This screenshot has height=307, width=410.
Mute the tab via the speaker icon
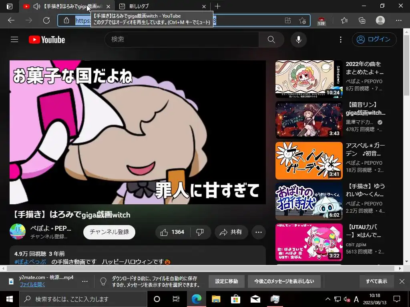[x=37, y=6]
